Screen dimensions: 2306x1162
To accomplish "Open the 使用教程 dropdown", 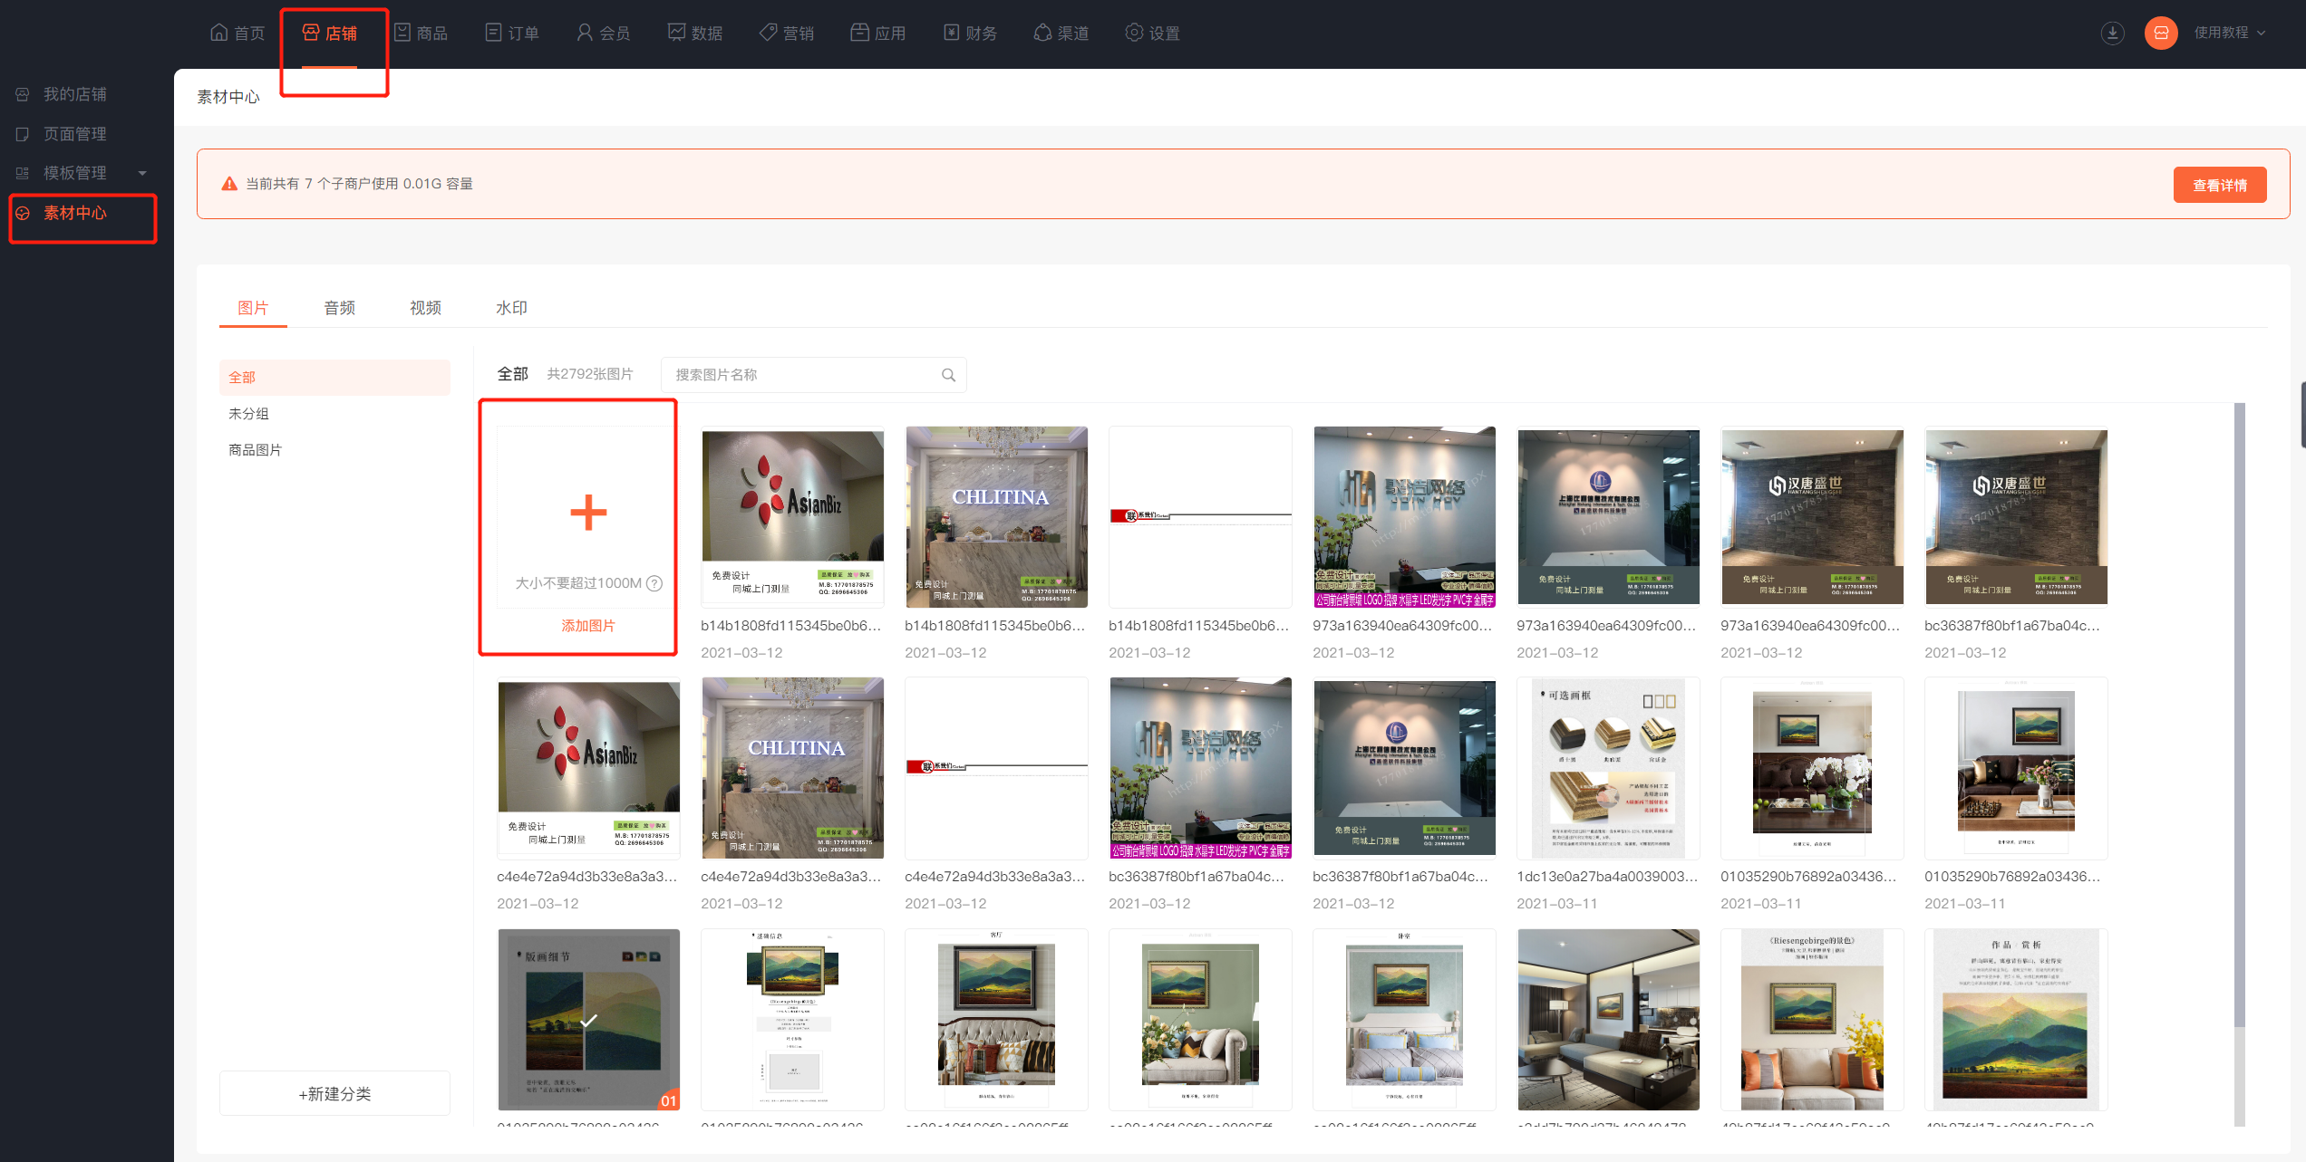I will [2229, 33].
